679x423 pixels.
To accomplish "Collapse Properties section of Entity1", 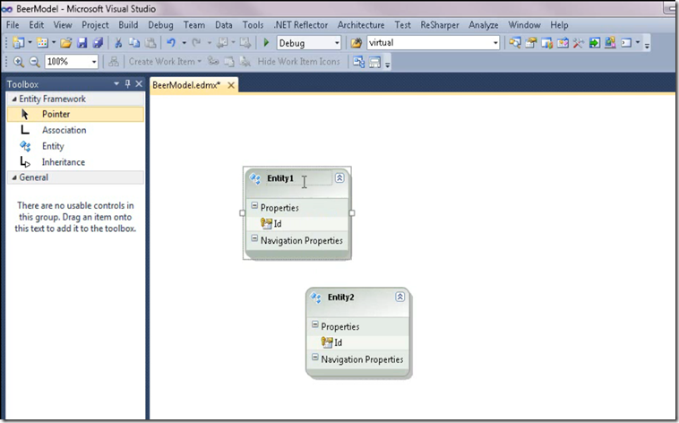I will pos(254,206).
